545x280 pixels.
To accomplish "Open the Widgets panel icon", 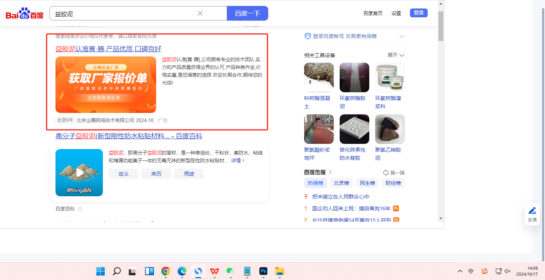I will coord(149,272).
